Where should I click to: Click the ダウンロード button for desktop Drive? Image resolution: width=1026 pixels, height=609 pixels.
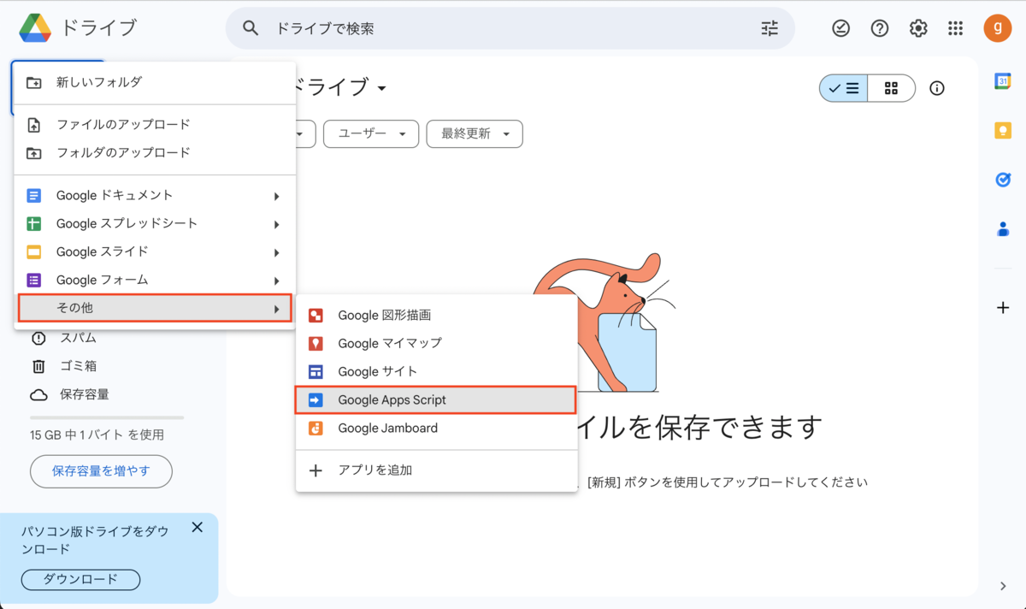pyautogui.click(x=80, y=579)
